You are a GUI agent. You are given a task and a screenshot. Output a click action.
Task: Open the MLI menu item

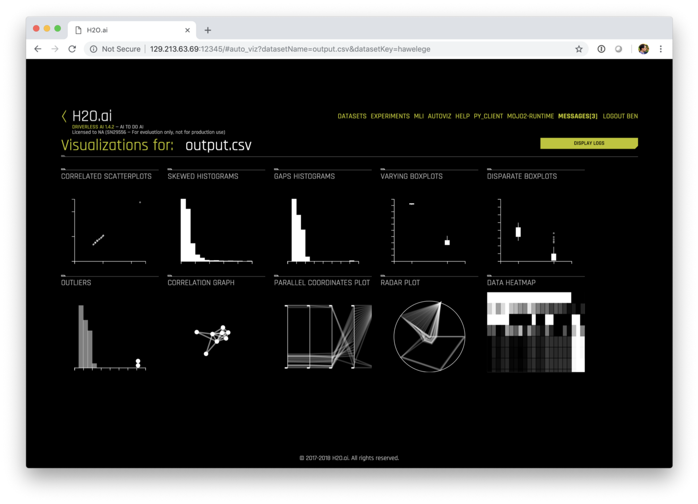click(419, 116)
